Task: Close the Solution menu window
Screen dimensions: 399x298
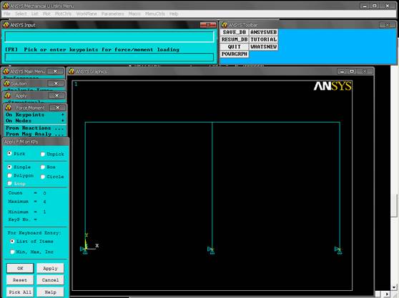Action: point(56,83)
